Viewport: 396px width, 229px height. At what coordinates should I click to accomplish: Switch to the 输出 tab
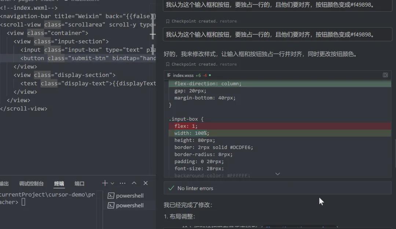(x=4, y=183)
